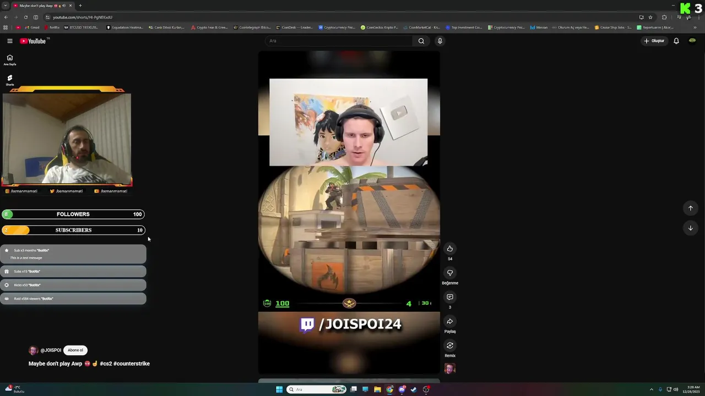The height and width of the screenshot is (396, 705).
Task: Click the YouTube search magnifier button
Action: tap(421, 41)
